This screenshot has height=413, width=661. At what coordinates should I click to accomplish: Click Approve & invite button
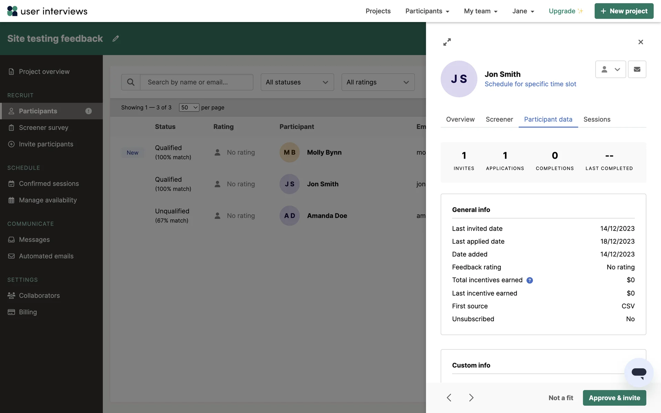pos(614,398)
